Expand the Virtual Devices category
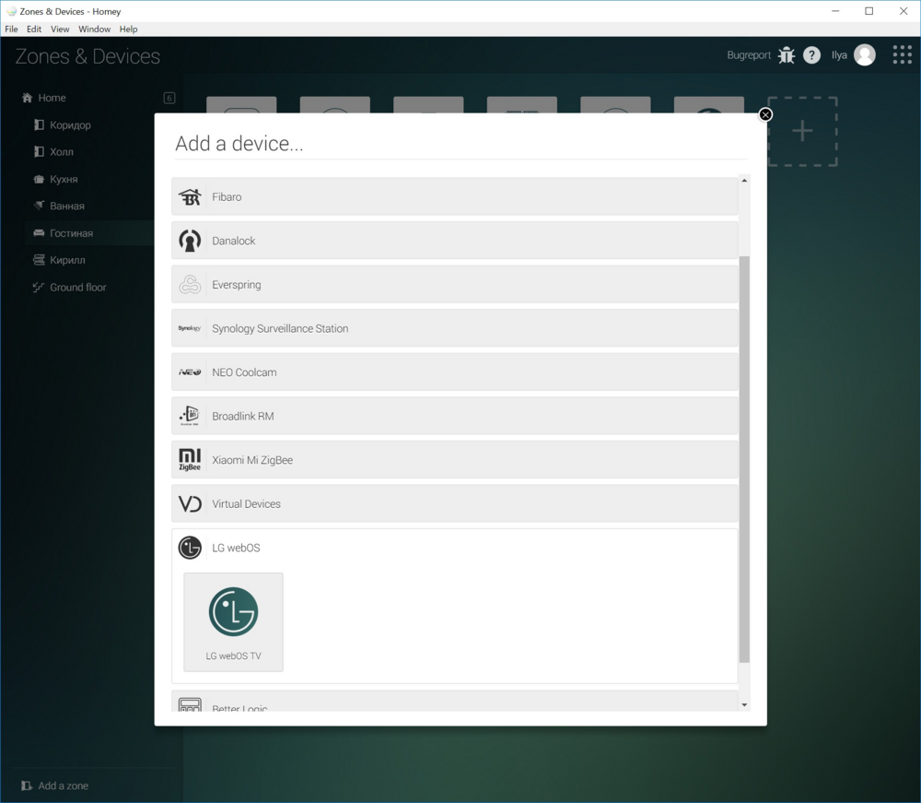Image resolution: width=921 pixels, height=803 pixels. [455, 503]
